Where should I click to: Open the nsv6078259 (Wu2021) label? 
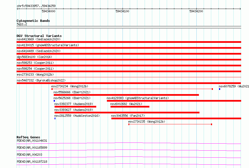(x=234, y=86)
